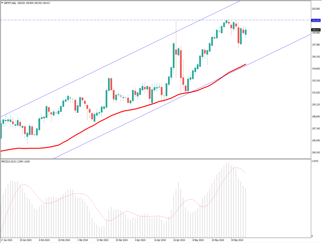
Task: Click the triangle arrow beside GBPJPY,Daily title
Action: [x=2, y=3]
